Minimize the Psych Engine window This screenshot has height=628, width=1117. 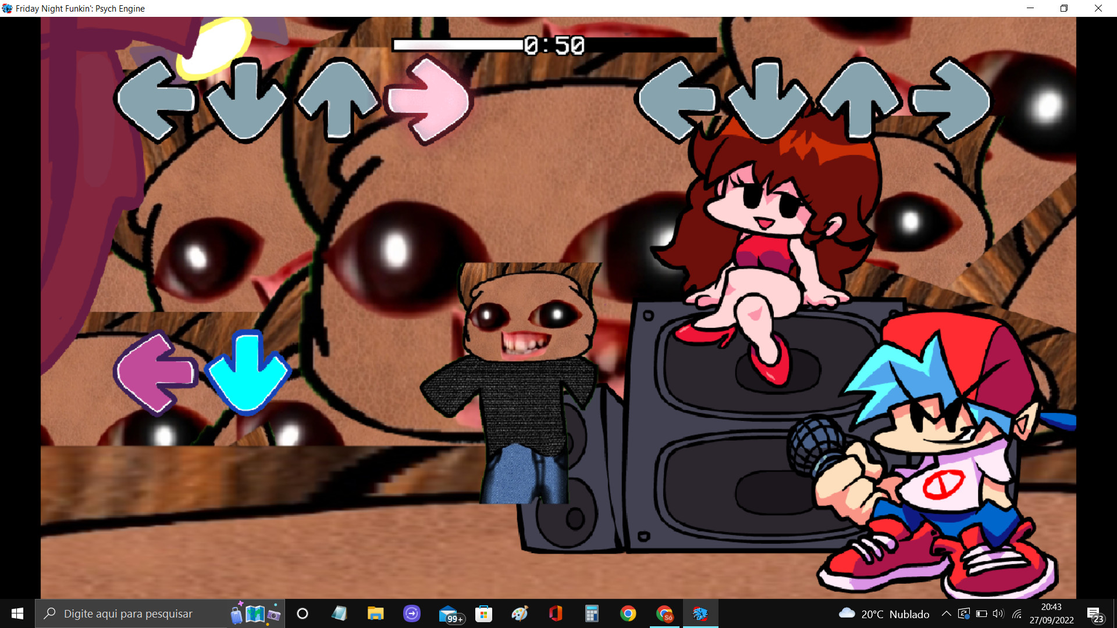tap(1030, 8)
